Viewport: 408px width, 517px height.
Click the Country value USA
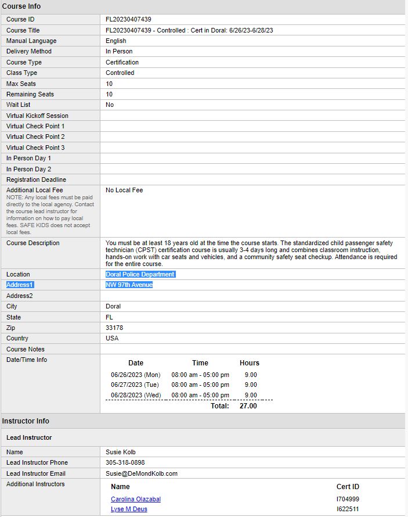click(x=112, y=338)
